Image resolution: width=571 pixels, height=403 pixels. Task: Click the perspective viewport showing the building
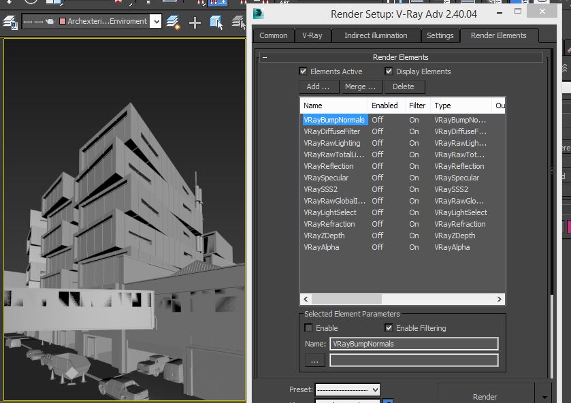click(x=125, y=219)
